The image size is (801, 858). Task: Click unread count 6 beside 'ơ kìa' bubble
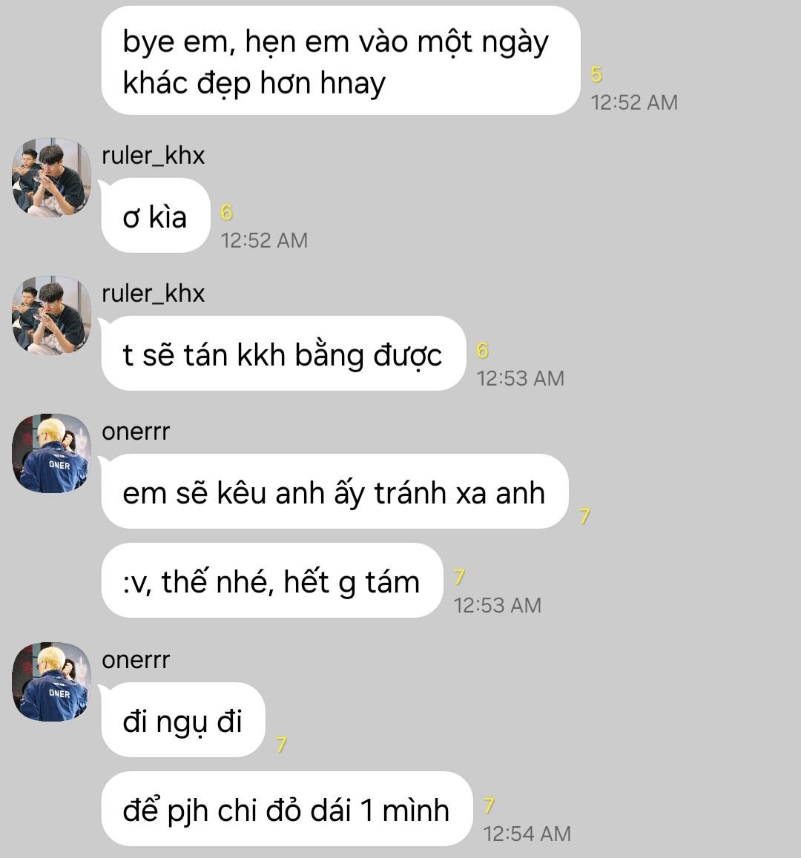[226, 212]
